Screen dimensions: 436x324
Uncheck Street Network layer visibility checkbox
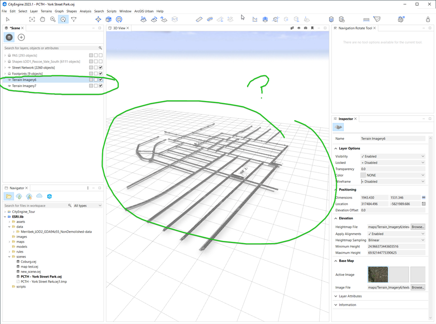pyautogui.click(x=100, y=67)
